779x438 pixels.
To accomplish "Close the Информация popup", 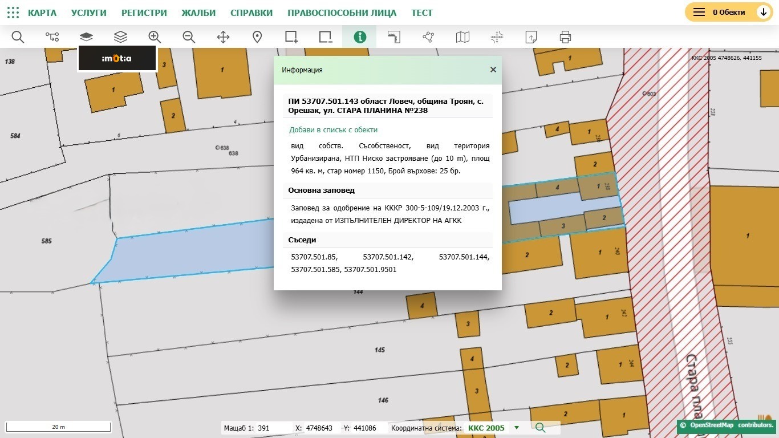I will pyautogui.click(x=493, y=70).
